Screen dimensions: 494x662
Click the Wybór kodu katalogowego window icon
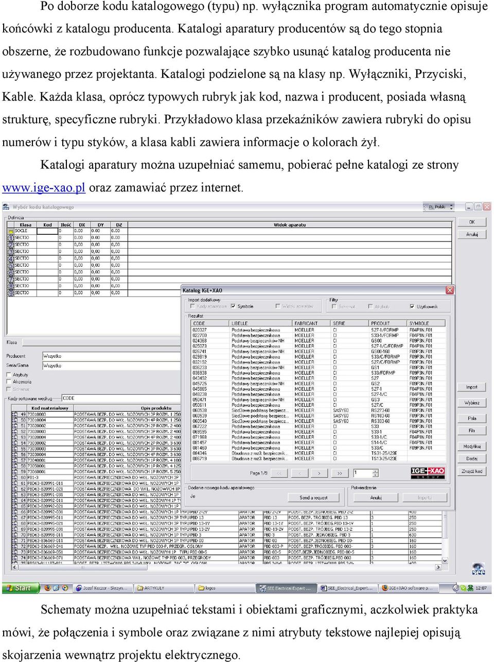pyautogui.click(x=6, y=207)
